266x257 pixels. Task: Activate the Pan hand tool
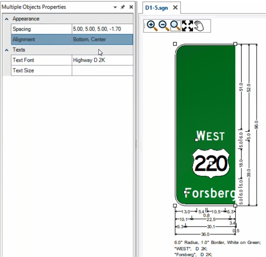pos(199,26)
